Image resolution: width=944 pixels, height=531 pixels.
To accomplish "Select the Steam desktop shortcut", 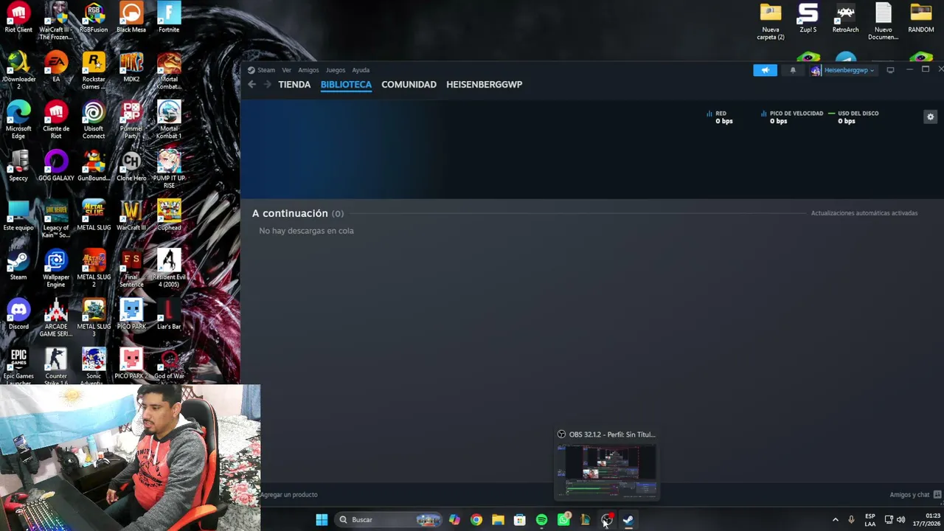I will (x=18, y=265).
